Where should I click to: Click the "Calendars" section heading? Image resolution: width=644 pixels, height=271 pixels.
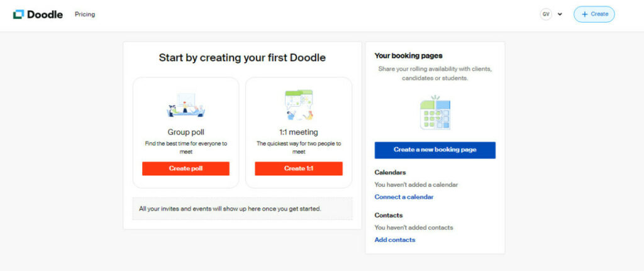[390, 172]
